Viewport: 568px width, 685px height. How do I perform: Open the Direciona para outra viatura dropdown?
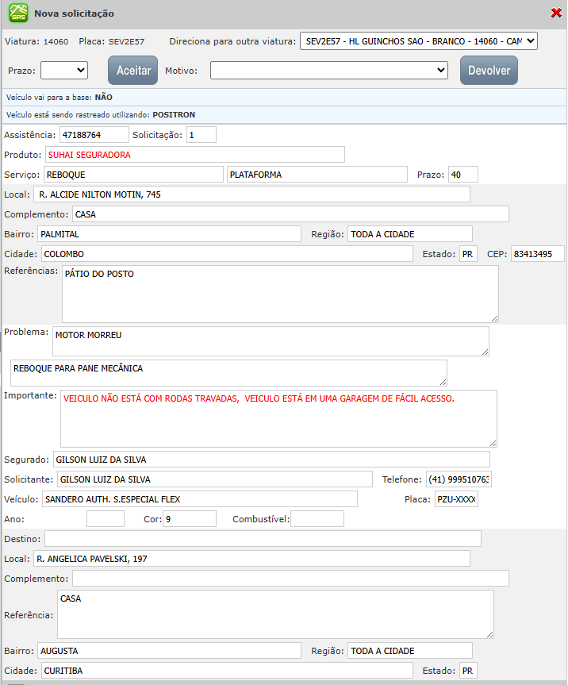point(418,41)
